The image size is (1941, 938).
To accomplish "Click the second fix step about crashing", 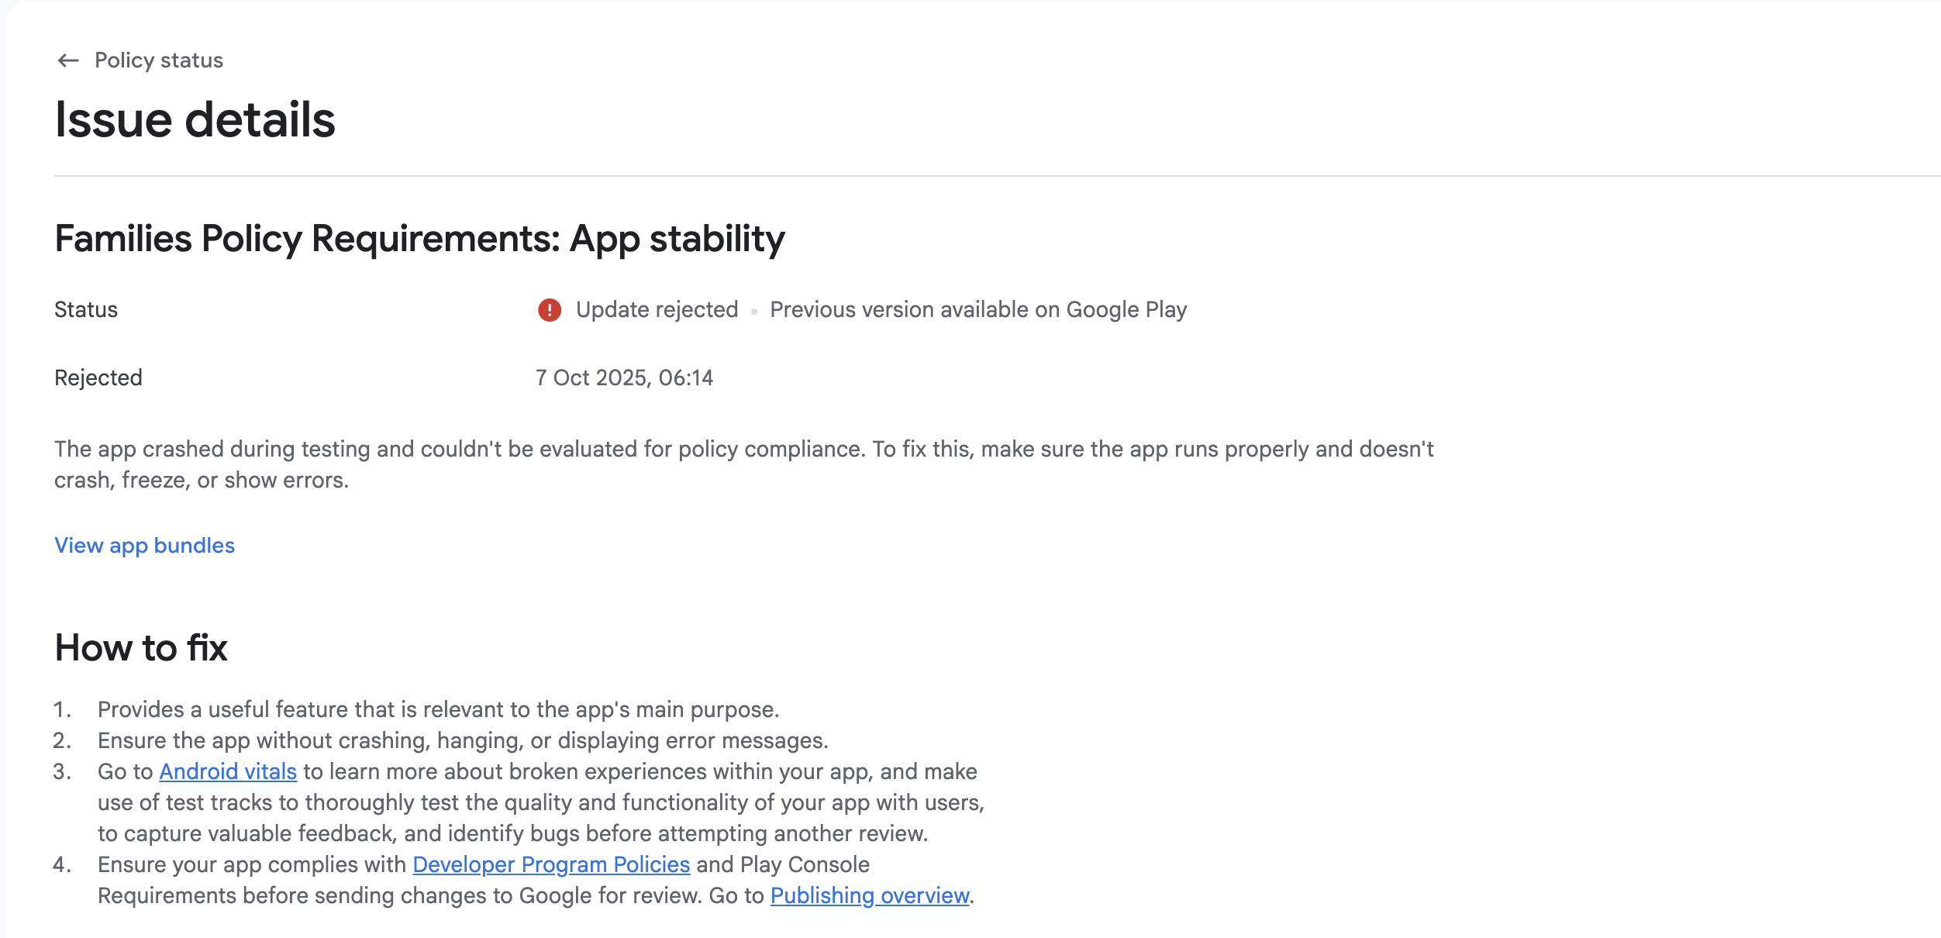I will 463,741.
